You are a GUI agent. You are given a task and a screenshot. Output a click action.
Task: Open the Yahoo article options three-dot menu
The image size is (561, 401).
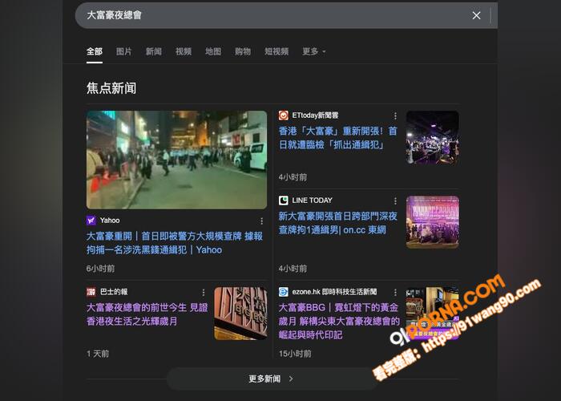tap(262, 221)
